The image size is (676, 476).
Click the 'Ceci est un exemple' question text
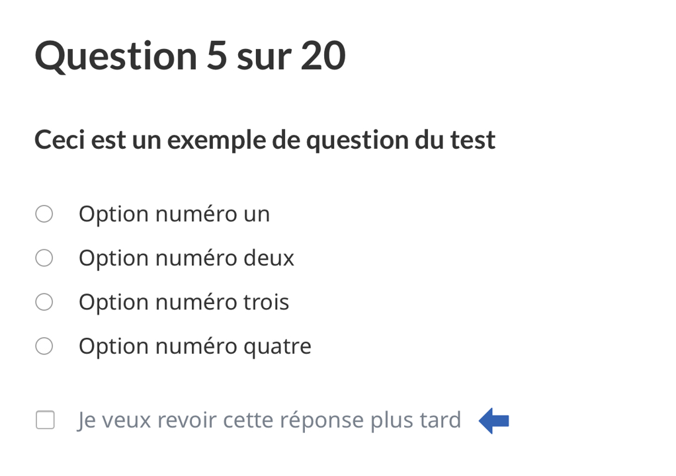pyautogui.click(x=265, y=140)
